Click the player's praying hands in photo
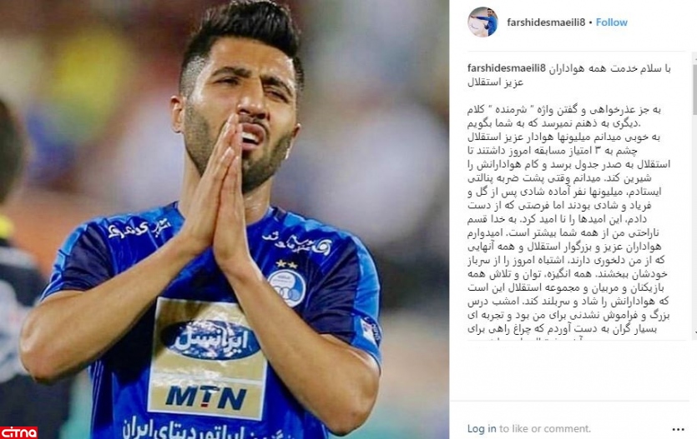The image size is (697, 439). [218, 195]
